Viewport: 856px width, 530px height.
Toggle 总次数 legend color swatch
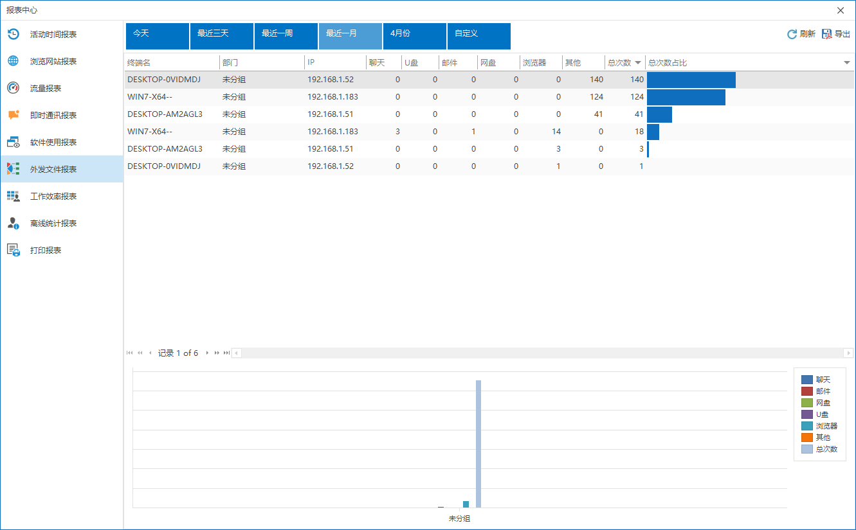[807, 449]
